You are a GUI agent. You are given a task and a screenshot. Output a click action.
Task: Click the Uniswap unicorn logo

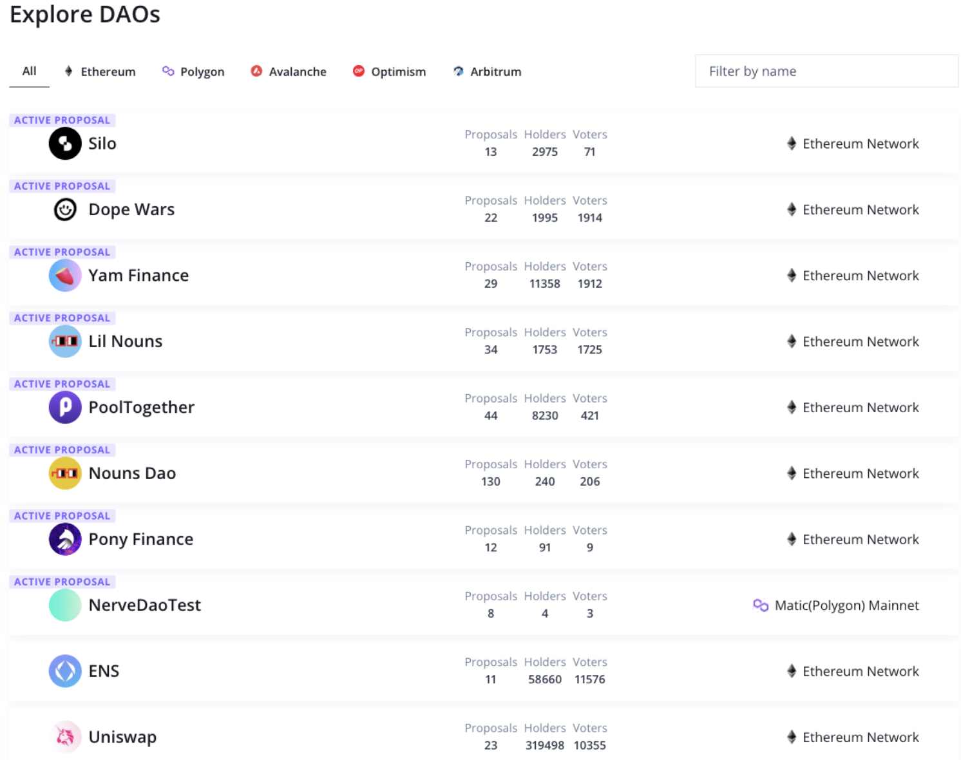pyautogui.click(x=65, y=737)
